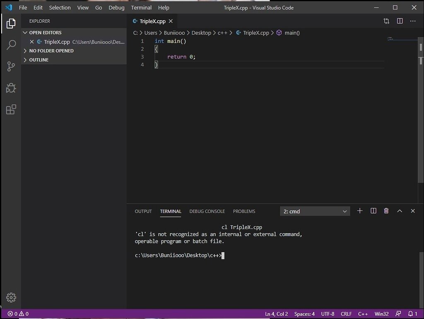Click the errors and warnings status indicator

coord(18,314)
